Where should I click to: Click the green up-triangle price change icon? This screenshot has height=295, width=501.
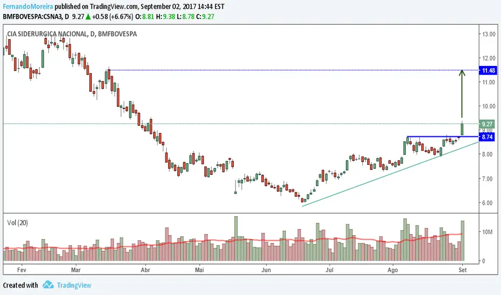[x=88, y=17]
